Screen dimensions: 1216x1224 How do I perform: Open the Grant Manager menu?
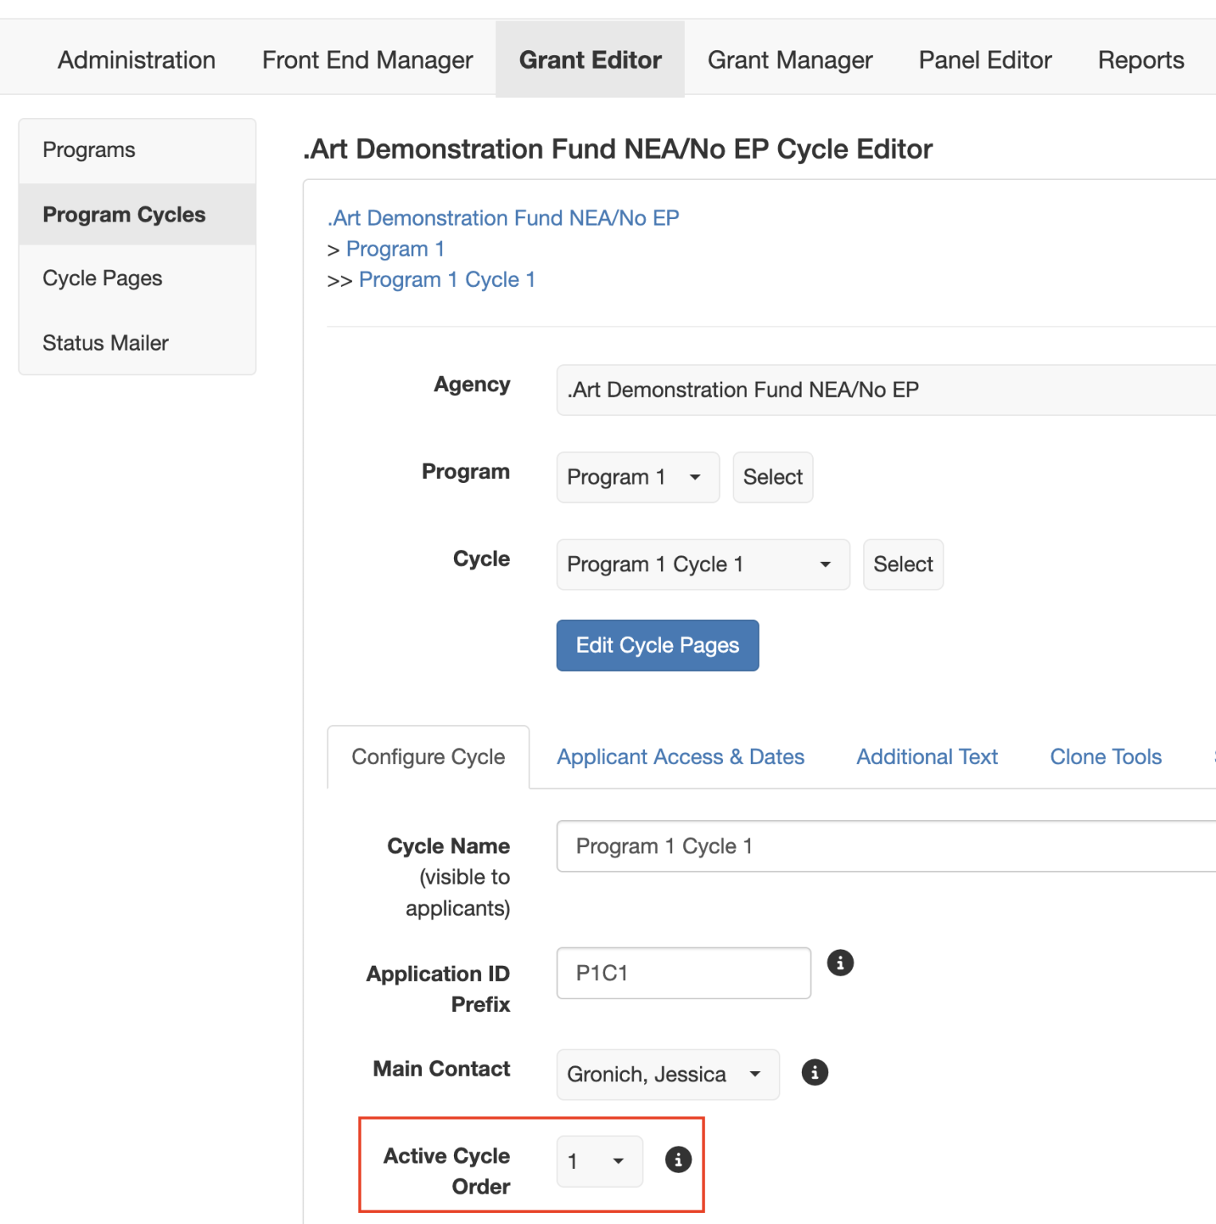(x=789, y=61)
